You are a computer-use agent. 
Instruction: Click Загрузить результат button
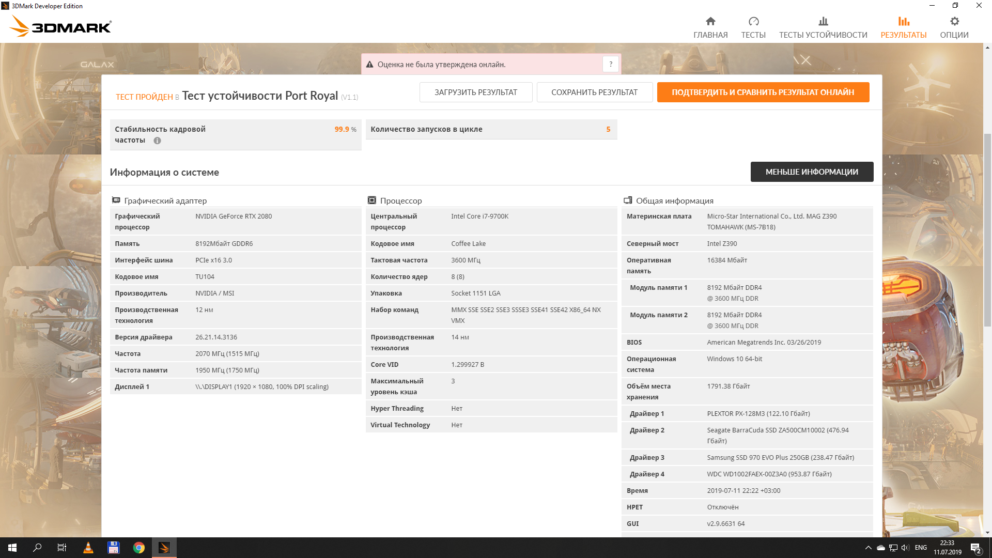[475, 92]
